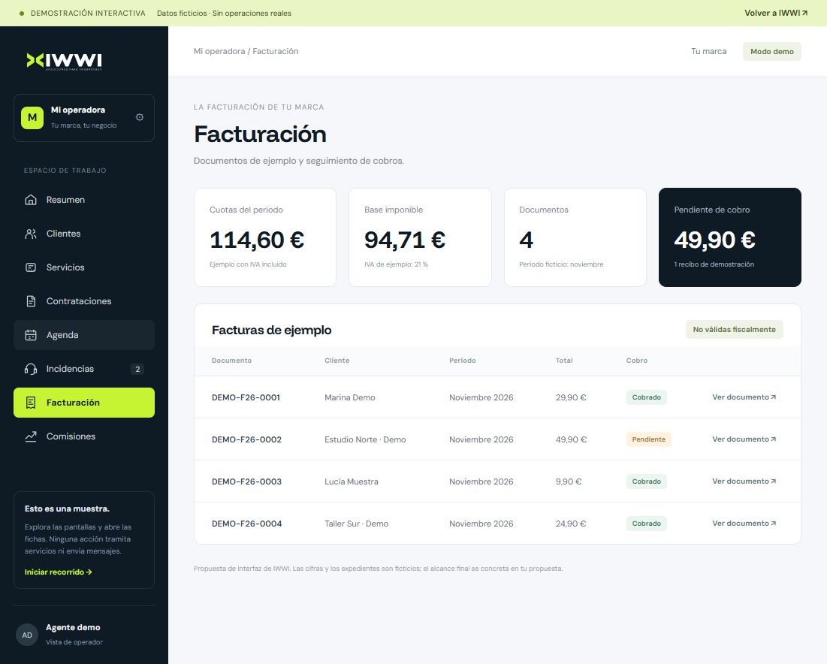The image size is (827, 664).
Task: Click the Incidencias badge showing 2
Action: (x=137, y=370)
